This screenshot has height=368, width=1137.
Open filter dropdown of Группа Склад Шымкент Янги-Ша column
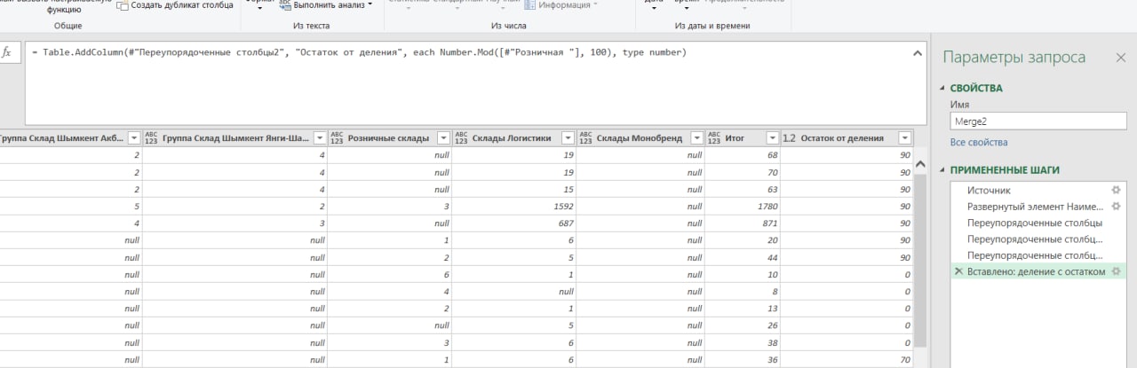[x=320, y=138]
